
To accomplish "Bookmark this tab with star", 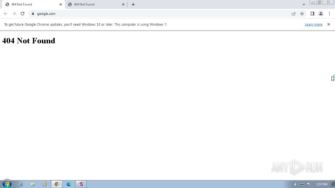I will [x=302, y=14].
